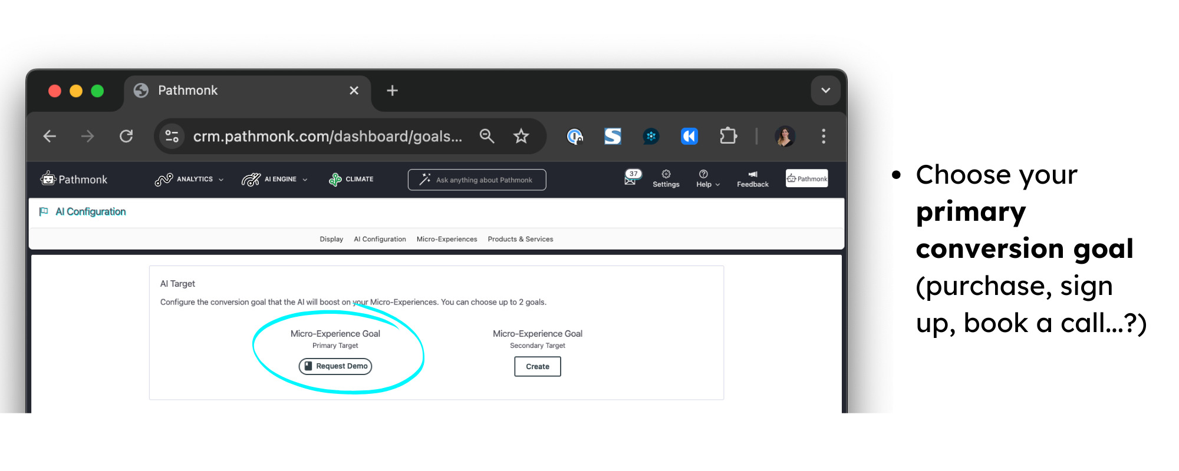Viewport: 1179px width, 471px height.
Task: Open the Help dropdown
Action: point(707,178)
